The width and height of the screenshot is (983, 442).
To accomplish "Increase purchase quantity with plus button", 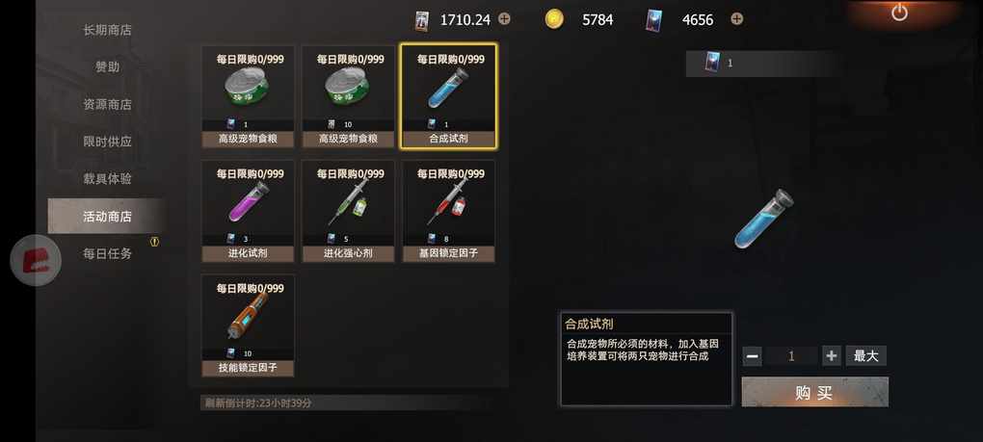I will click(x=832, y=356).
